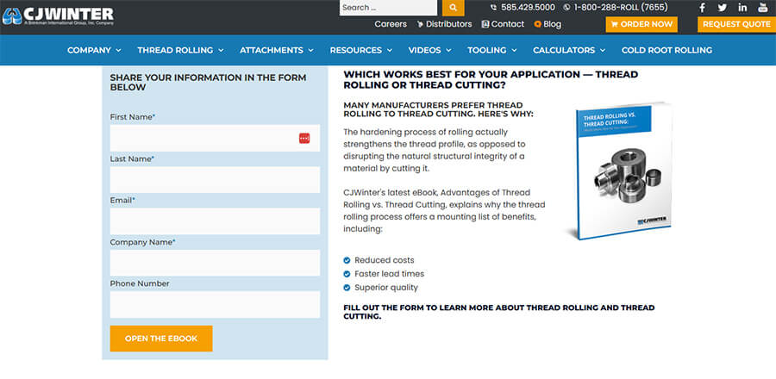Open the Cold Root Rolling menu item
The width and height of the screenshot is (776, 379).
tap(666, 50)
